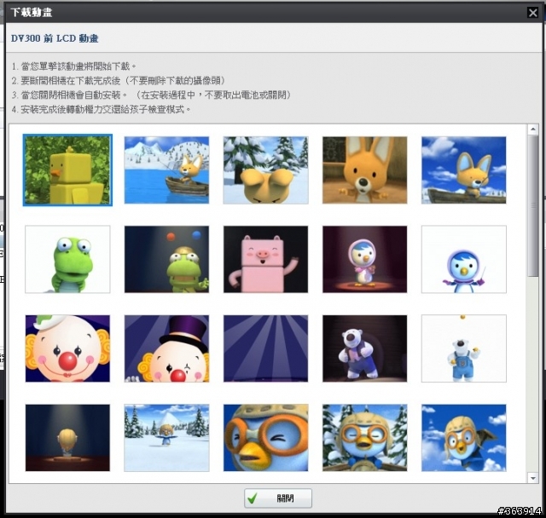Click the vertical scrollbar thumb
The width and height of the screenshot is (546, 518).
click(x=532, y=206)
